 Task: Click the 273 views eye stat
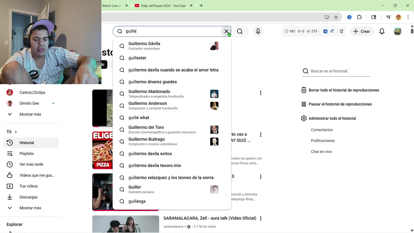pos(312,31)
